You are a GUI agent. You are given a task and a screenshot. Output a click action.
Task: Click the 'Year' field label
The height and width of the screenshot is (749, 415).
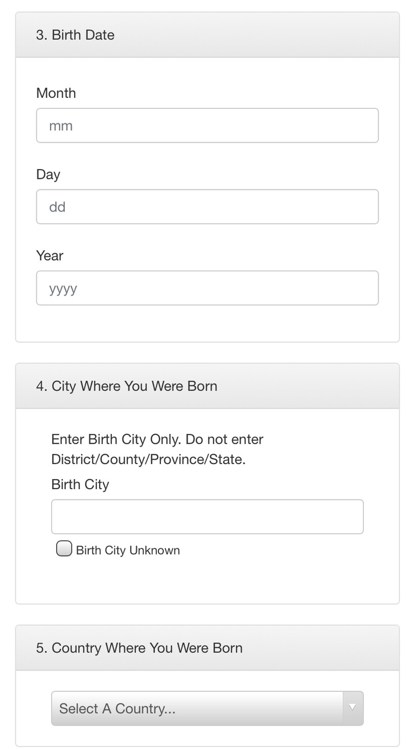tap(50, 256)
